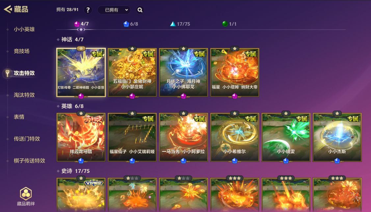Choose the 祥云龙马踏 effect card
The image size is (371, 212).
pos(81,137)
